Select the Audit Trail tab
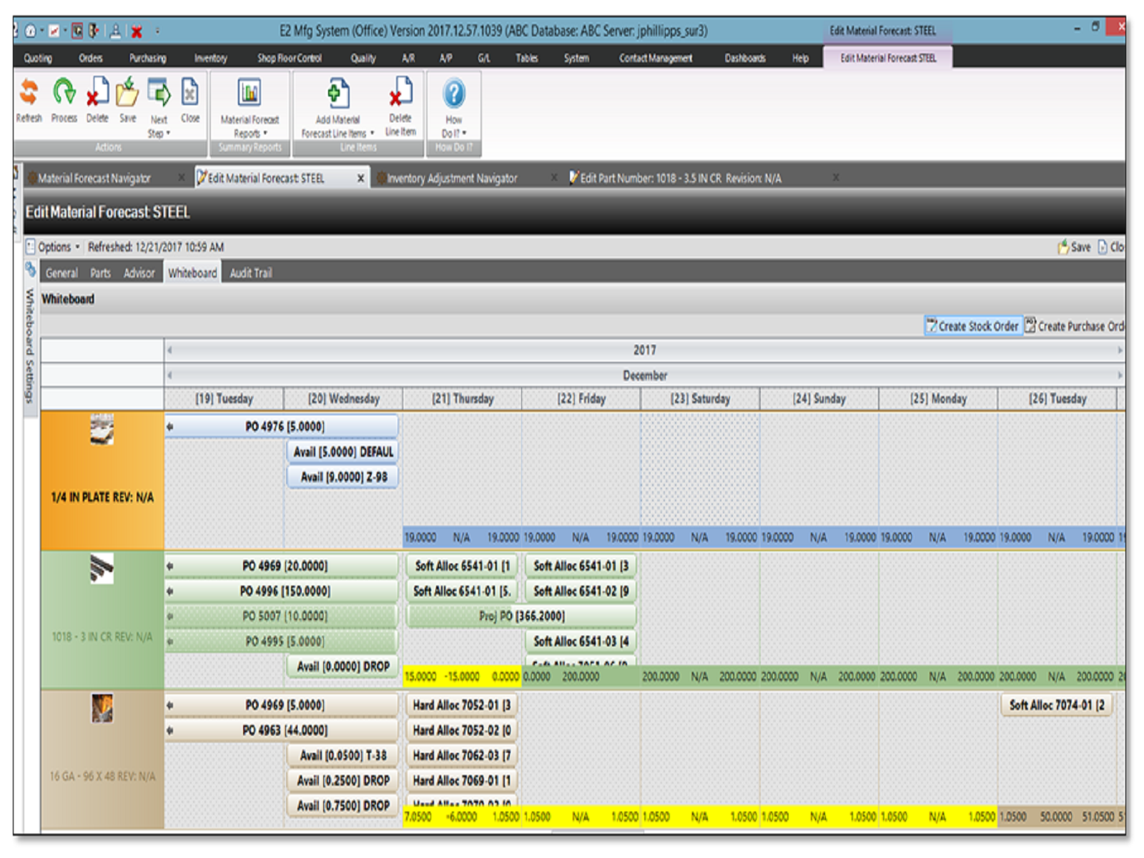The height and width of the screenshot is (858, 1144). tap(251, 272)
